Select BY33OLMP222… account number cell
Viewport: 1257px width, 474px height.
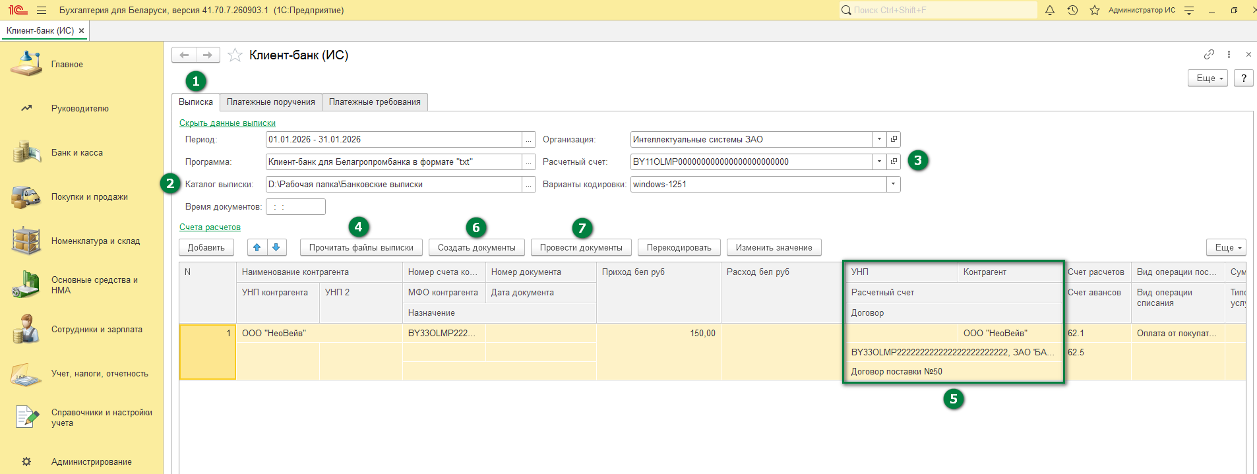coord(444,333)
